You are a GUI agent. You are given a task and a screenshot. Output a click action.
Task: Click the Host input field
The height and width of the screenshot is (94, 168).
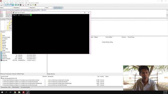pyautogui.click(x=8, y=8)
